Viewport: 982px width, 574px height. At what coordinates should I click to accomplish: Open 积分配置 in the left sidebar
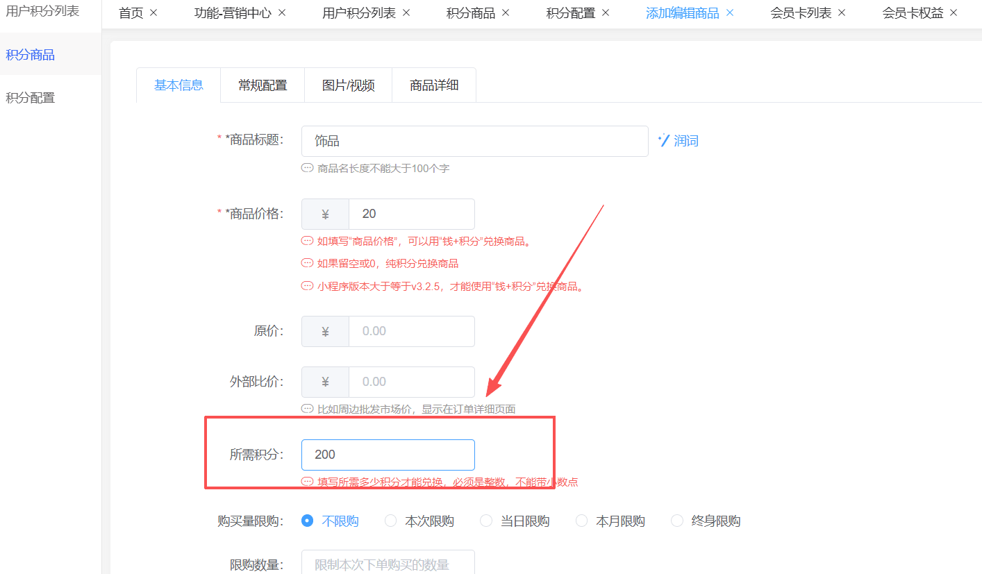point(31,98)
